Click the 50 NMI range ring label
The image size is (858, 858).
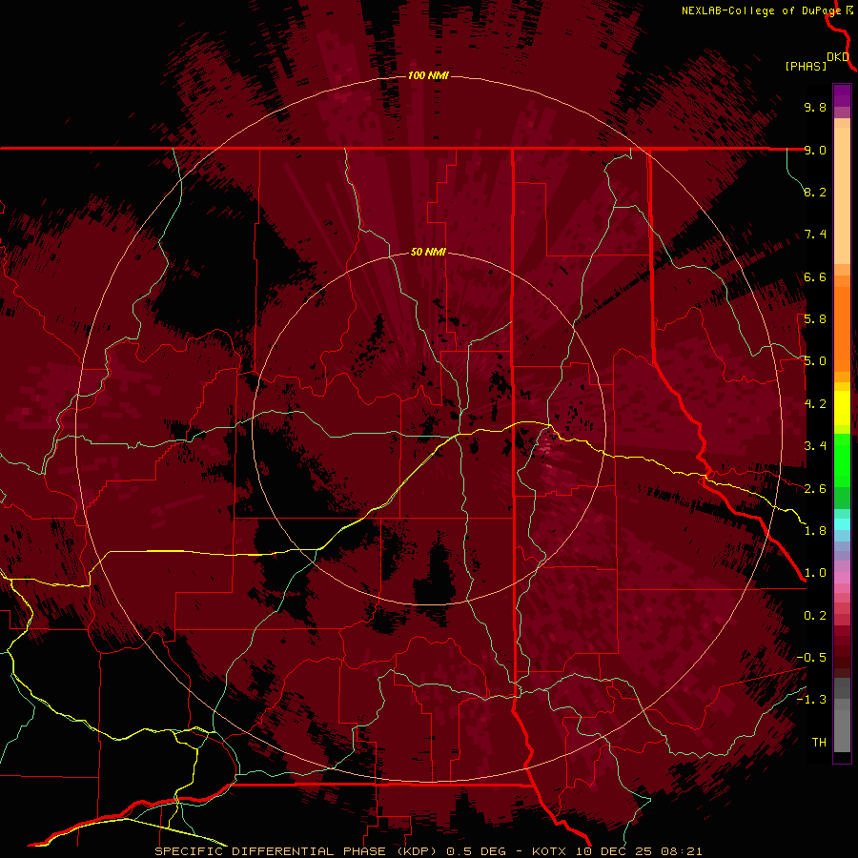coord(428,252)
